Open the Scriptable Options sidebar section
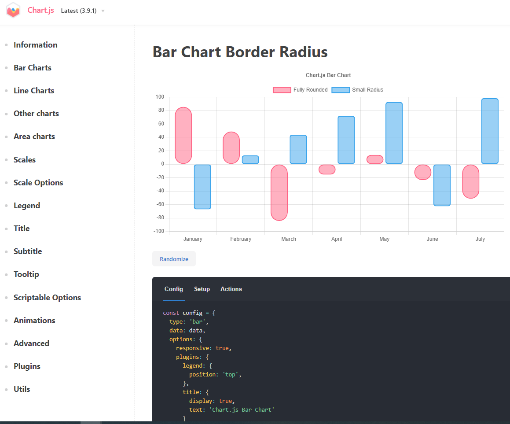 [x=47, y=298]
